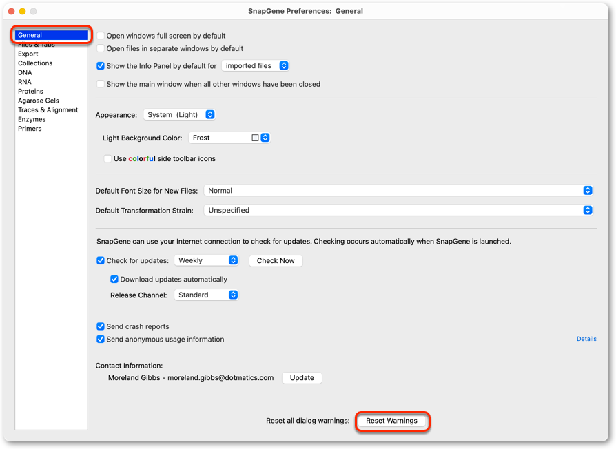
Task: Click the Default Transformation Strain label
Action: pos(144,211)
